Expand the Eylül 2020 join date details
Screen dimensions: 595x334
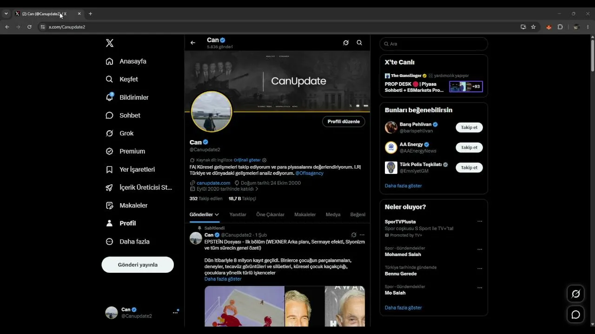tap(224, 189)
